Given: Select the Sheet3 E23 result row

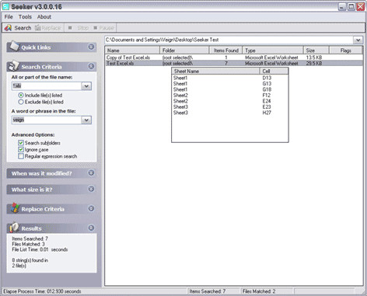Looking at the screenshot, I should coord(230,107).
